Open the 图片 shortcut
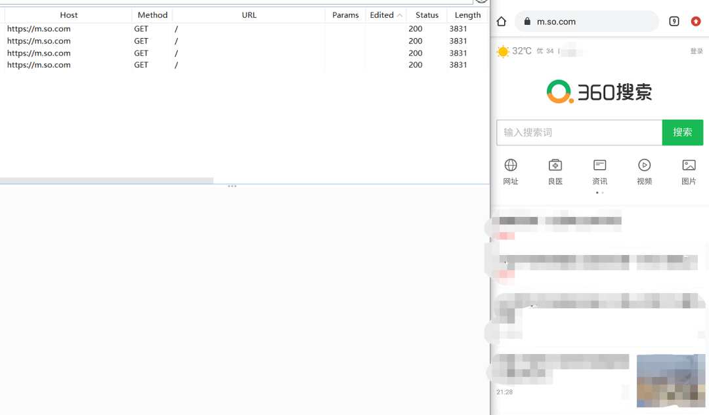709x415 pixels. pos(689,172)
